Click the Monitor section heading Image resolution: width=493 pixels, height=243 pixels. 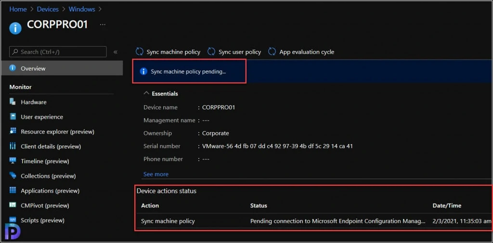(x=20, y=87)
